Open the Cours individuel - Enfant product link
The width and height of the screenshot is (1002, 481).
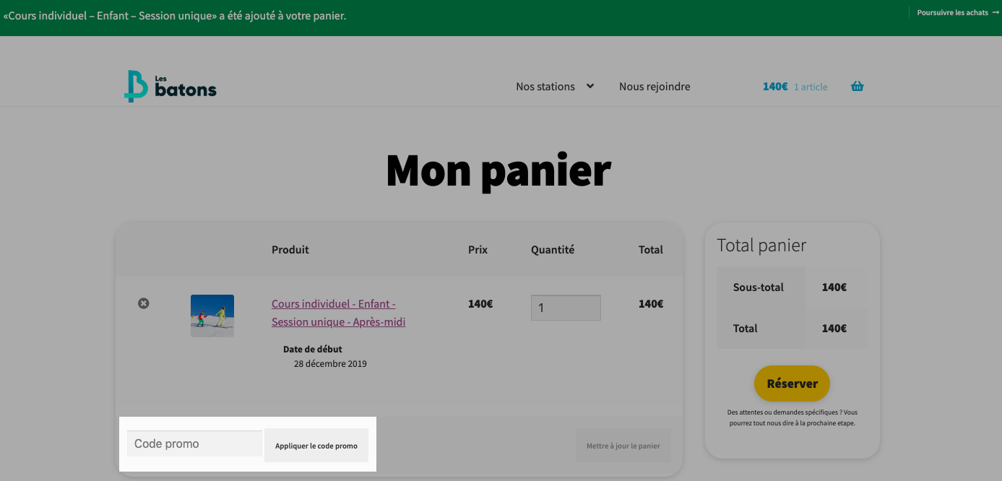click(338, 313)
